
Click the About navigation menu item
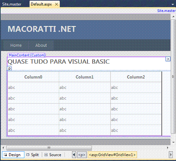[41, 45]
